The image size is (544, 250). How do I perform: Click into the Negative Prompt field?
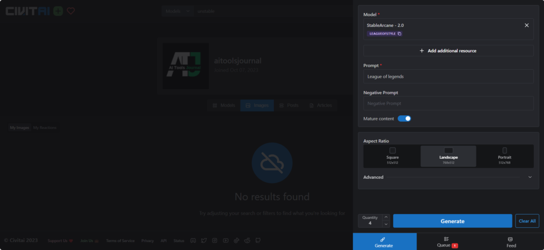tap(448, 104)
